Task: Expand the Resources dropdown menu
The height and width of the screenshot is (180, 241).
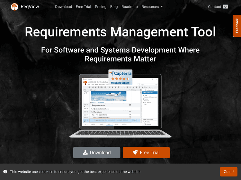Action: (152, 7)
